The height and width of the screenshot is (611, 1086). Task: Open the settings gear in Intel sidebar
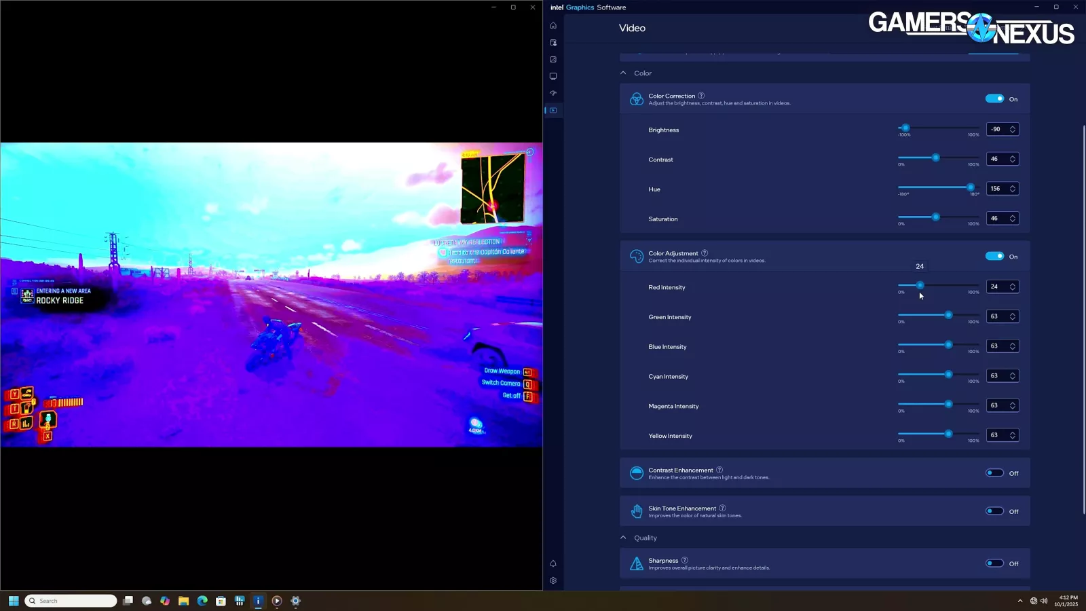point(553,580)
